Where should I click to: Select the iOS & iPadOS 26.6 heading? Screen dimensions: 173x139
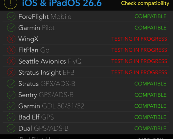[62, 3]
